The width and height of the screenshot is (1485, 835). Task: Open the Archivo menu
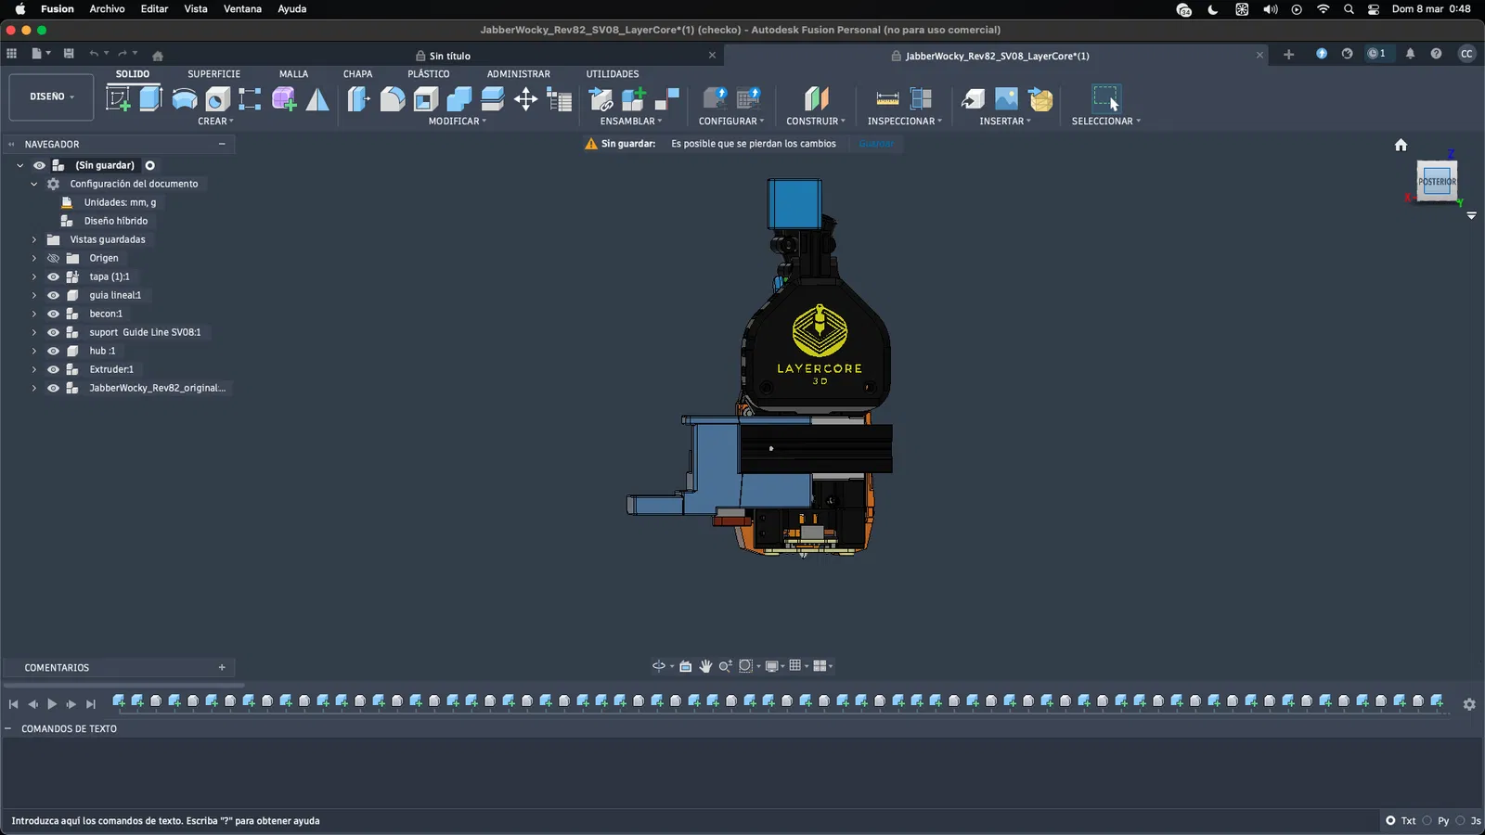pos(107,8)
